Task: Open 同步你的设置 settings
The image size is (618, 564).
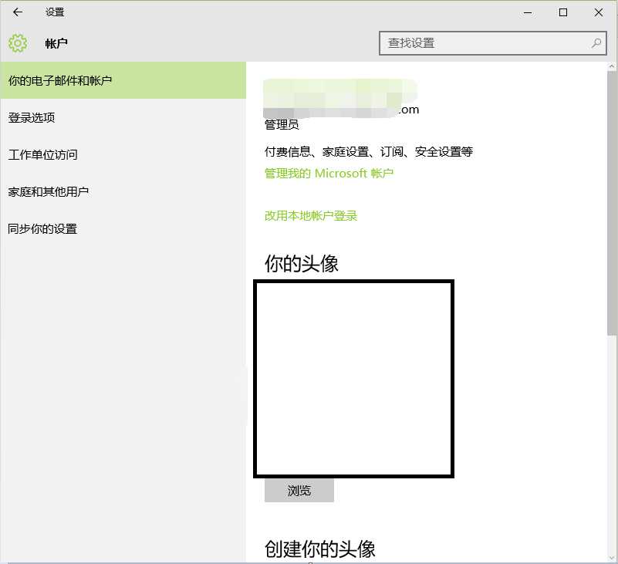Action: (x=42, y=228)
